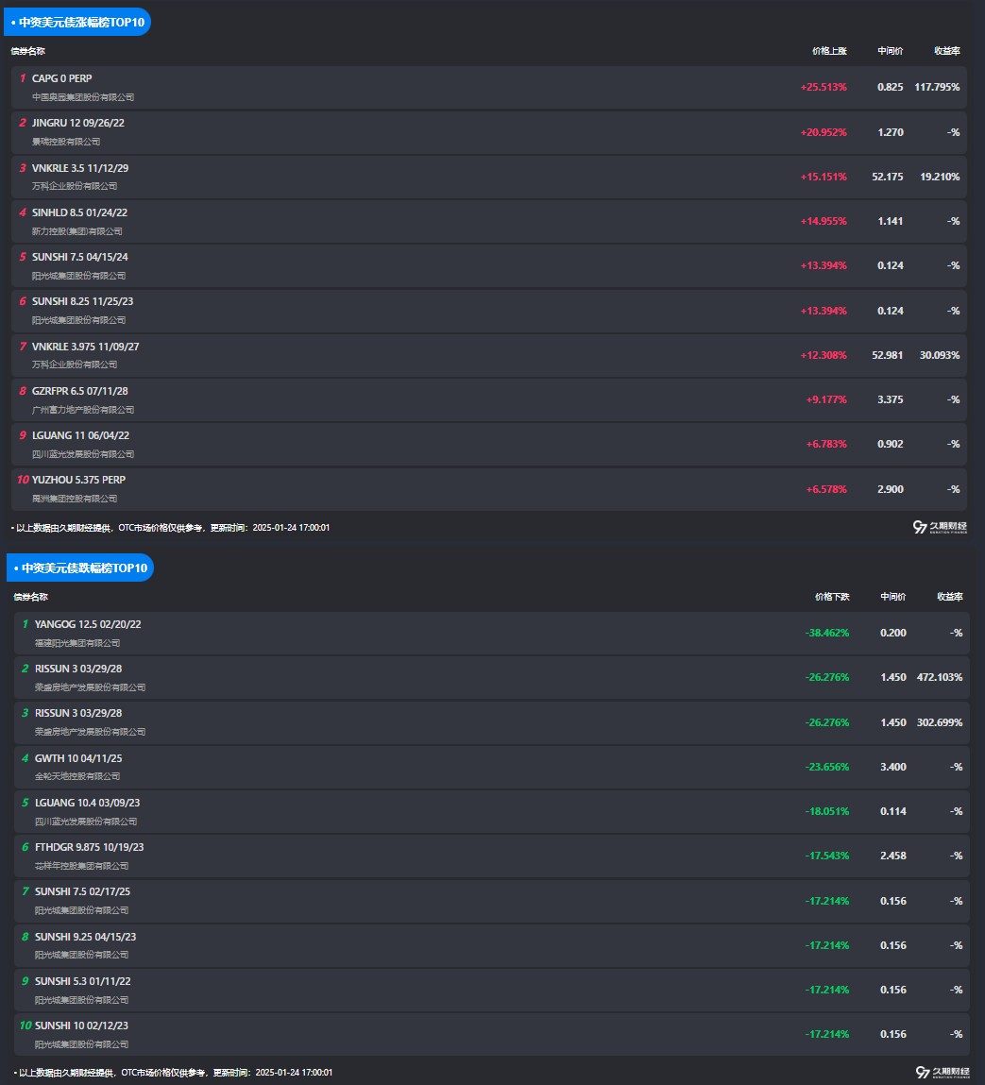This screenshot has height=1085, width=985.
Task: Click mid price 52.175
Action: [888, 177]
